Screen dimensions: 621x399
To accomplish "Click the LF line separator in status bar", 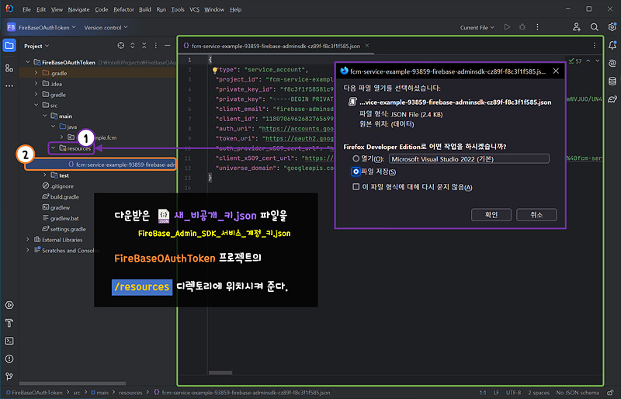I will pos(496,393).
